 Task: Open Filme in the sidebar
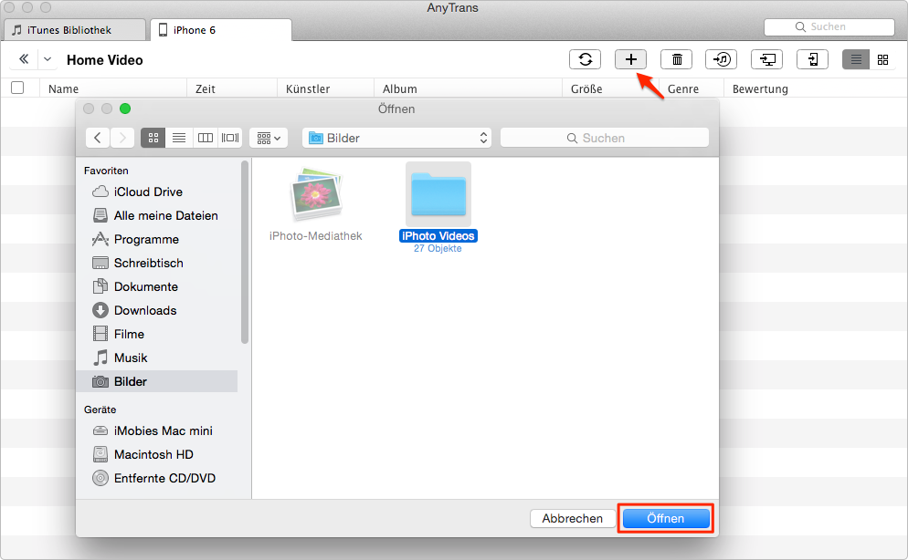[157, 334]
